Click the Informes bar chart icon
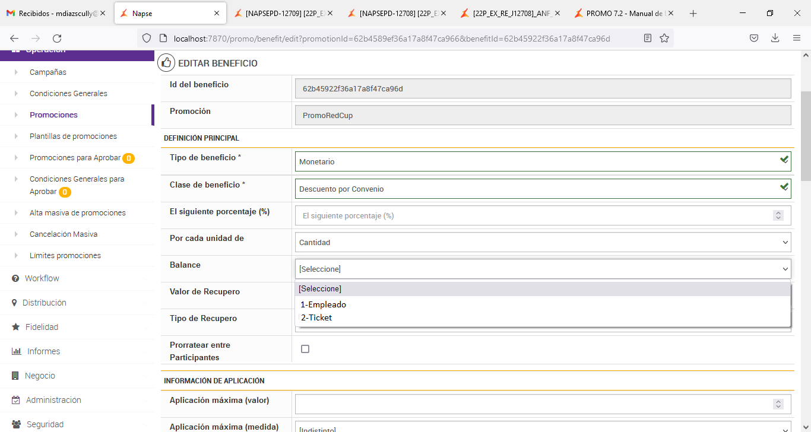 [x=16, y=351]
